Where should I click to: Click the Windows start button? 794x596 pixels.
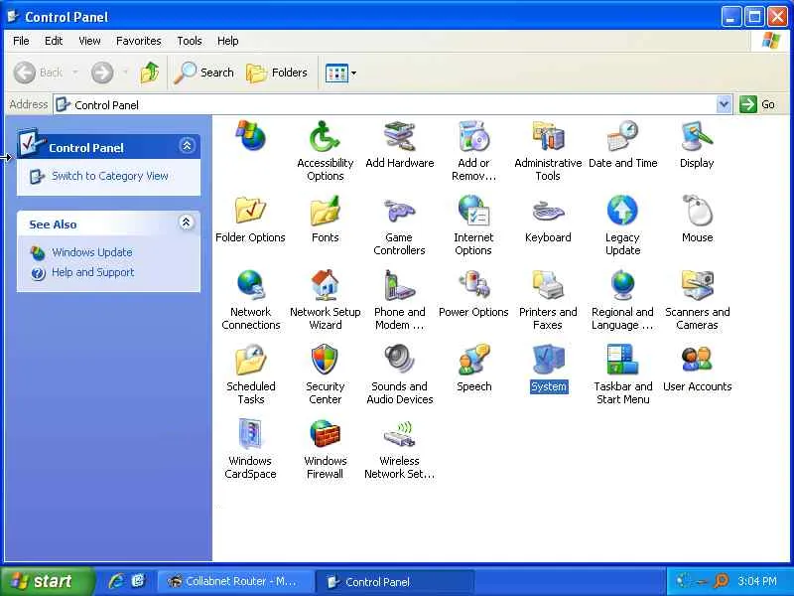pyautogui.click(x=47, y=581)
